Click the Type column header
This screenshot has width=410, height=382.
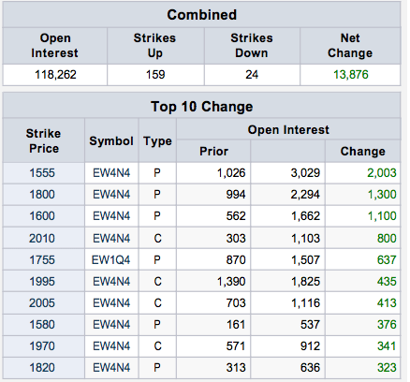click(157, 141)
